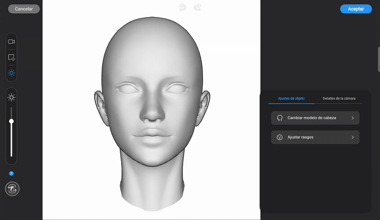This screenshot has width=380, height=220.
Task: Click the reset rotation icon at bottom left
Action: (x=11, y=189)
